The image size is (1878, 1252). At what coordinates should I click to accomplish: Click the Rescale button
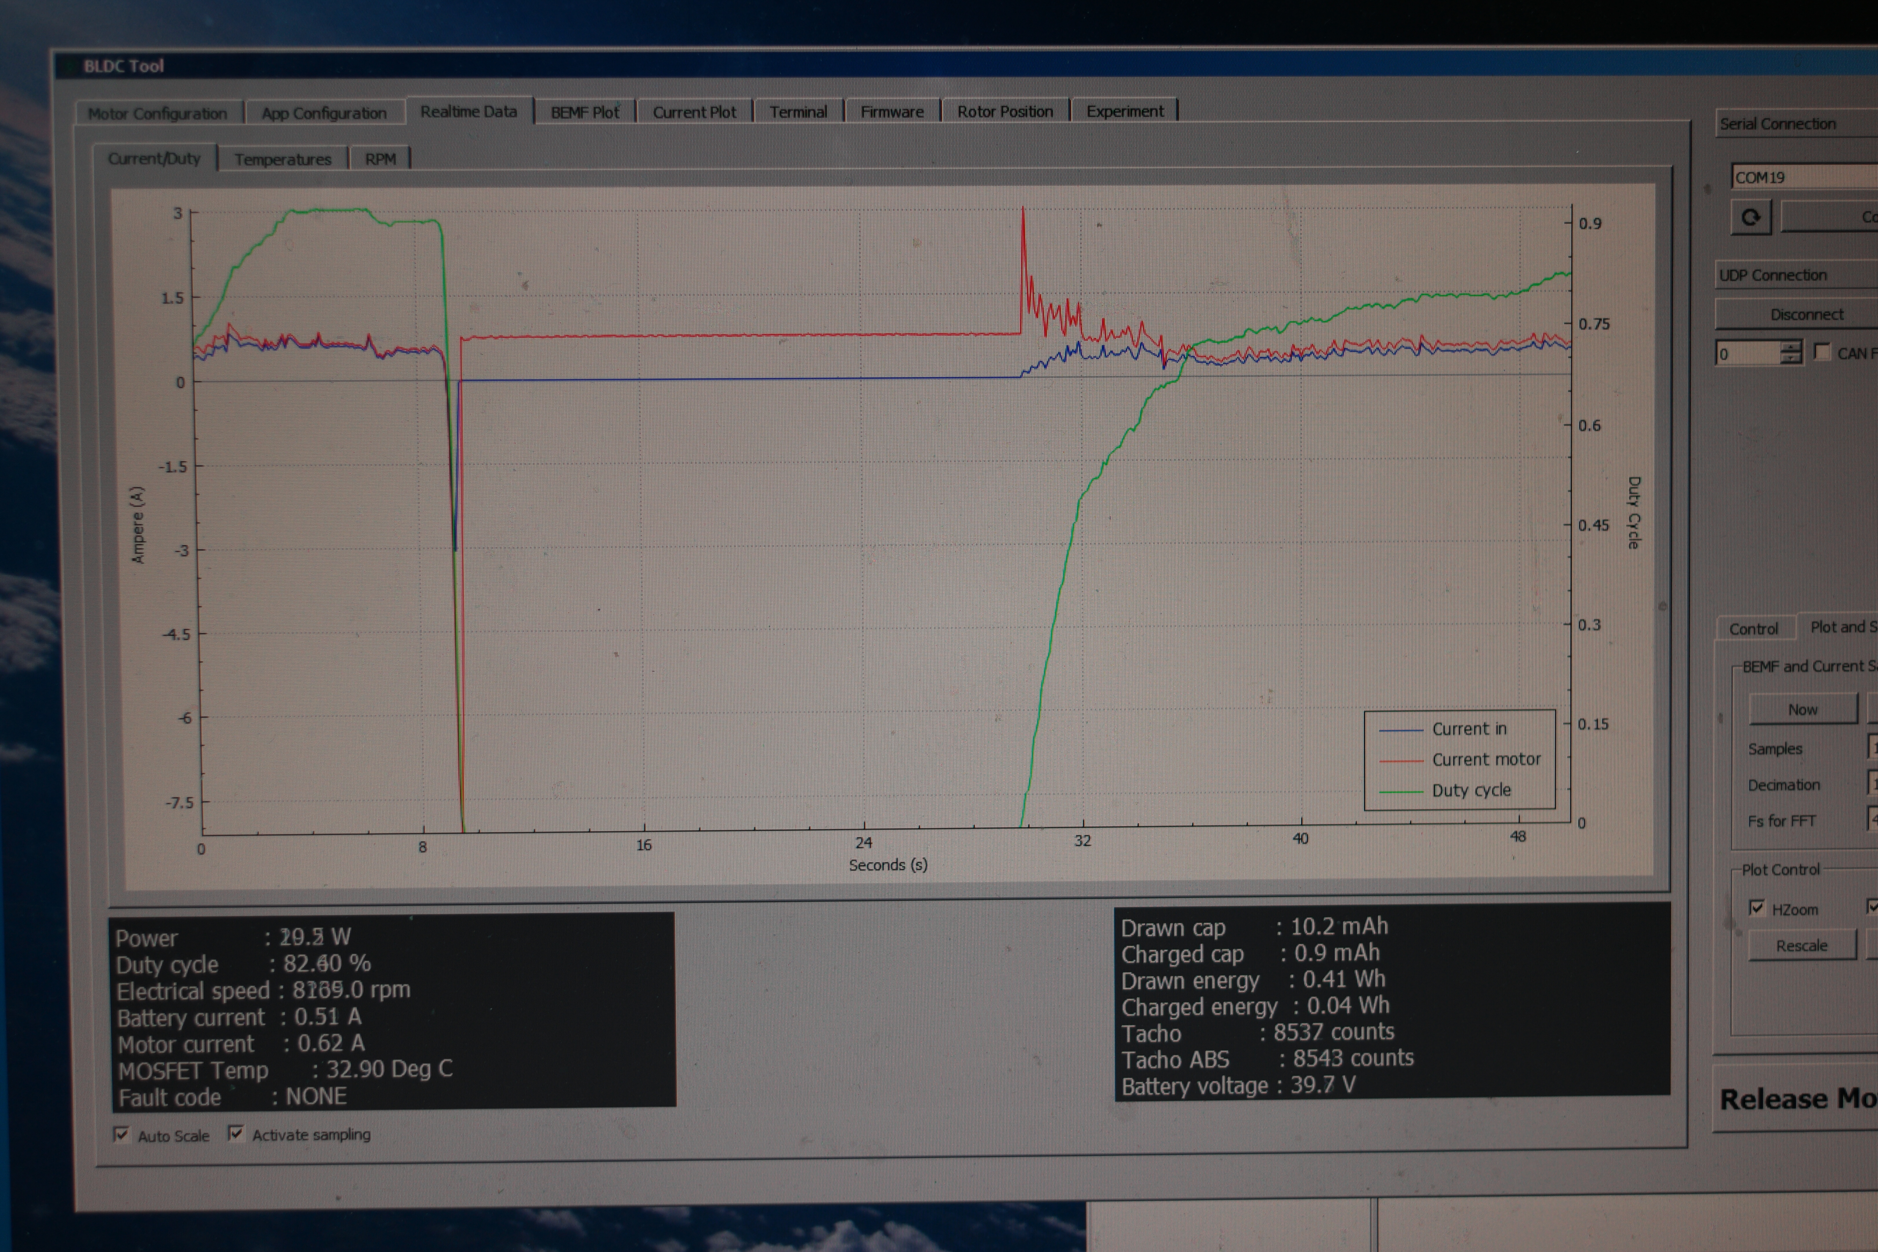(1801, 945)
